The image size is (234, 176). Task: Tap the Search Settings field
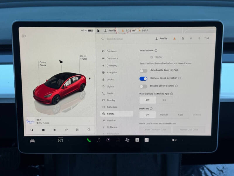[117, 38]
